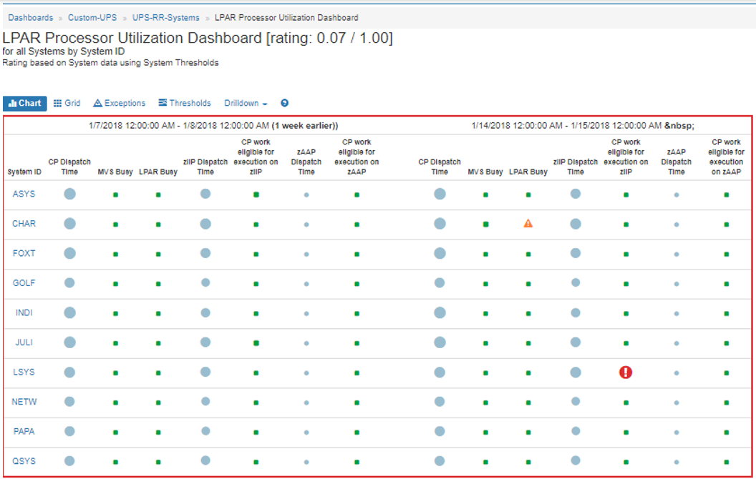Click PAPA zAAP Dispatch Time dot, 1/14/2018 period

click(677, 433)
